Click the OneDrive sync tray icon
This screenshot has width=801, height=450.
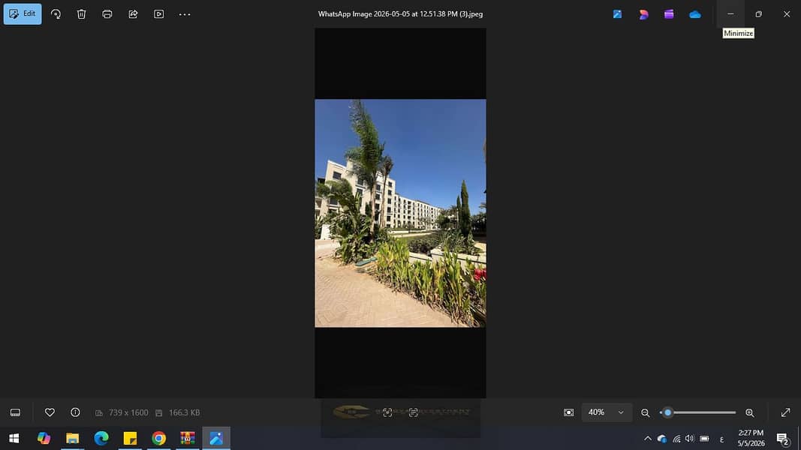coord(662,438)
